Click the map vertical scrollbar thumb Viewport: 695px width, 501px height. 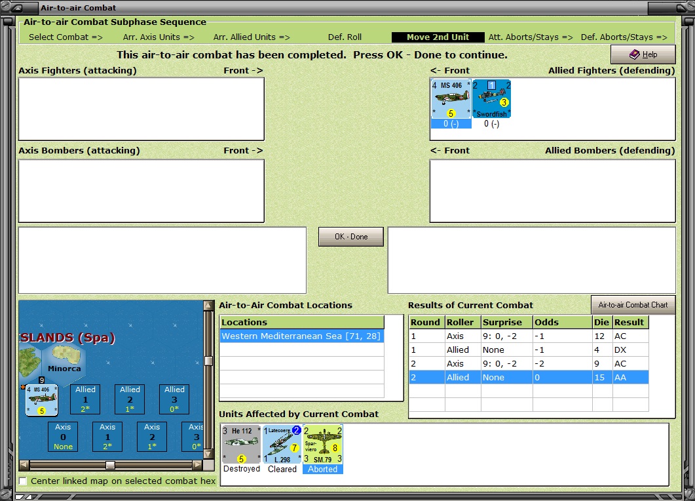(208, 361)
